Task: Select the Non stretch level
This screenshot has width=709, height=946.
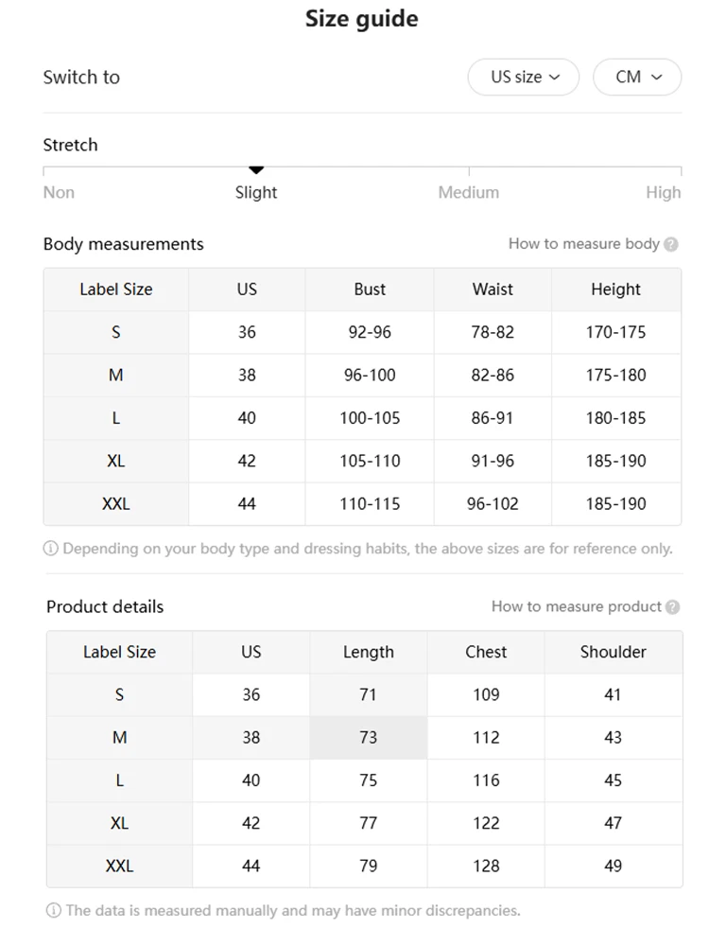Action: coord(59,192)
